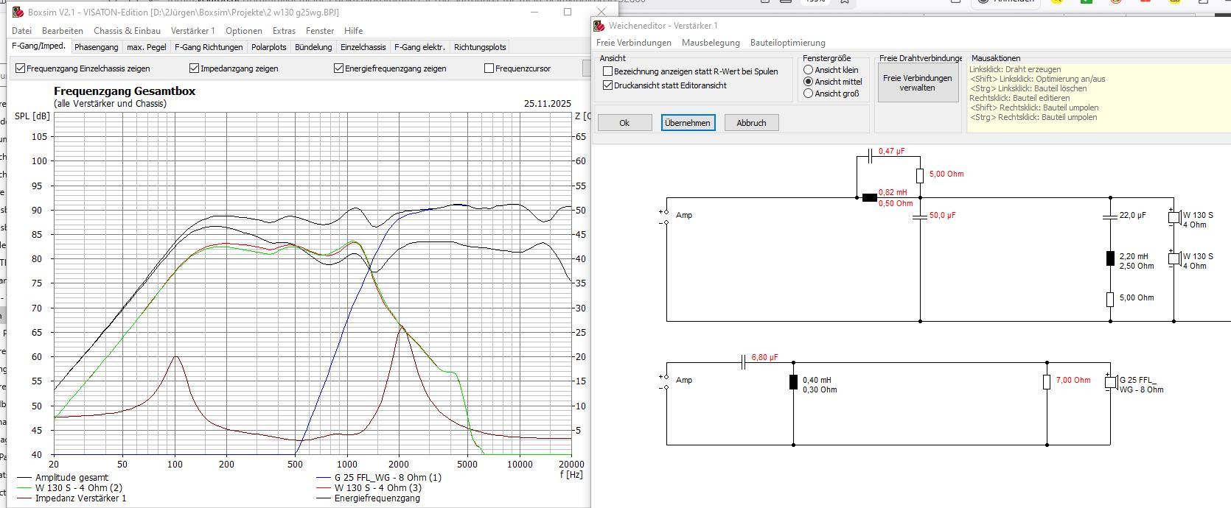Switch to the Polarplots tab
1231x508 pixels.
[x=268, y=47]
